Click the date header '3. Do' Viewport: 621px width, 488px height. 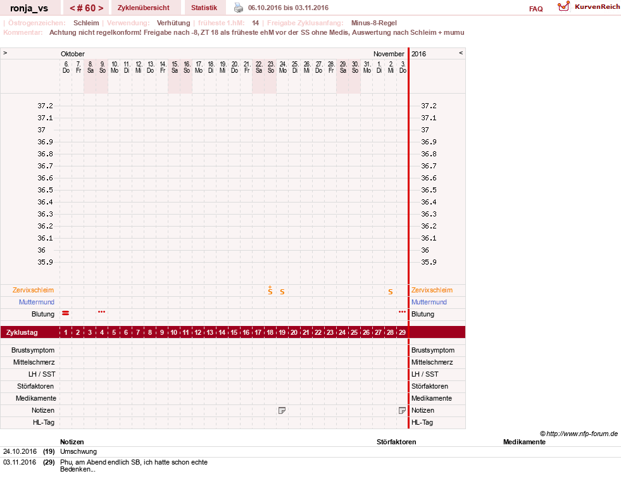(403, 67)
